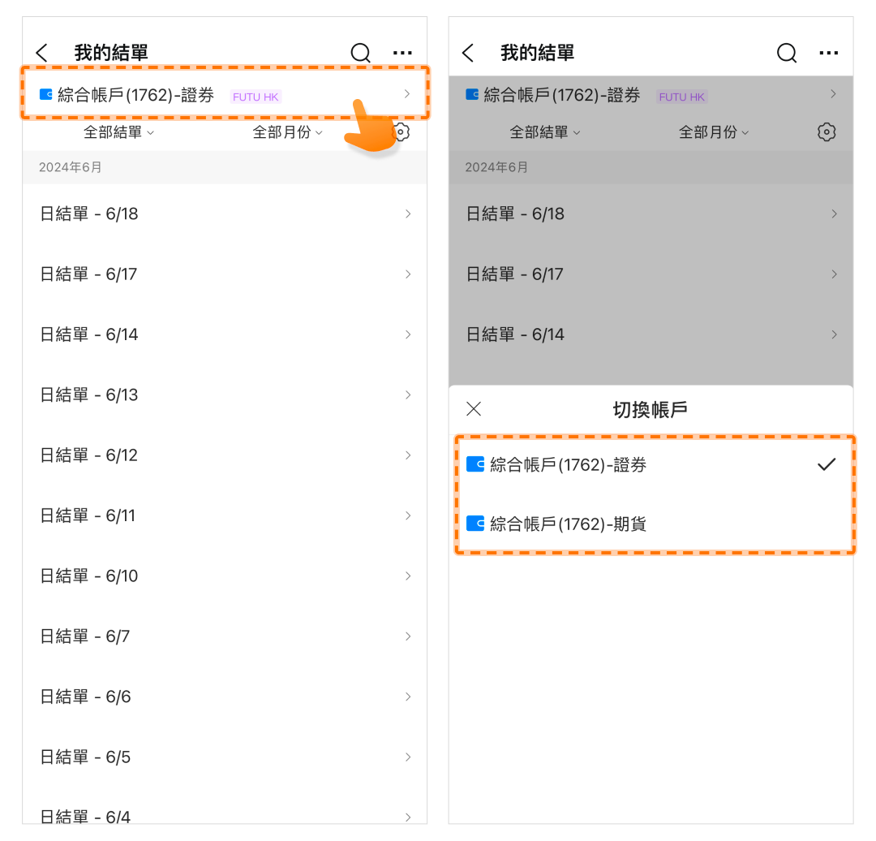The image size is (876, 841).
Task: Switch to the 綜合帳戶(1762)-期貨 account
Action: 568,524
